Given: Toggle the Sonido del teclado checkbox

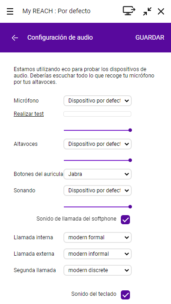Looking at the screenshot, I should coord(125,295).
